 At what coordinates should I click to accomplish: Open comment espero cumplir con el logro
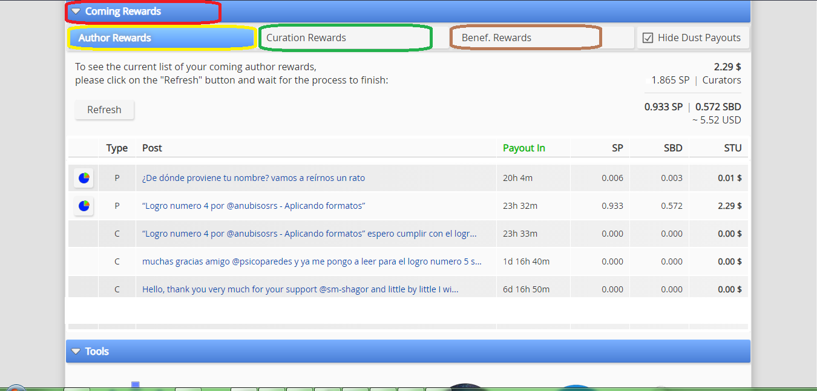click(x=309, y=234)
